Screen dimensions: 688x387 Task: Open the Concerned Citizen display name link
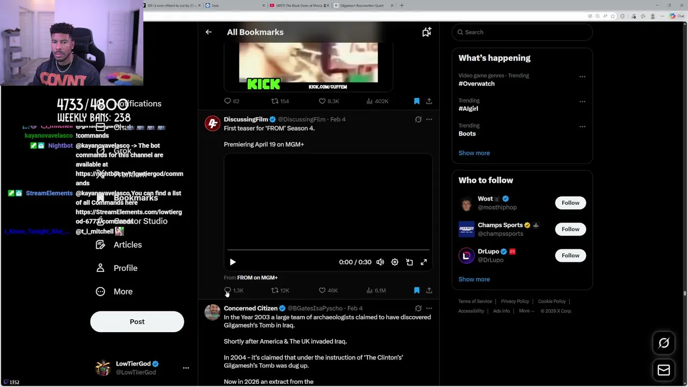pyautogui.click(x=250, y=309)
